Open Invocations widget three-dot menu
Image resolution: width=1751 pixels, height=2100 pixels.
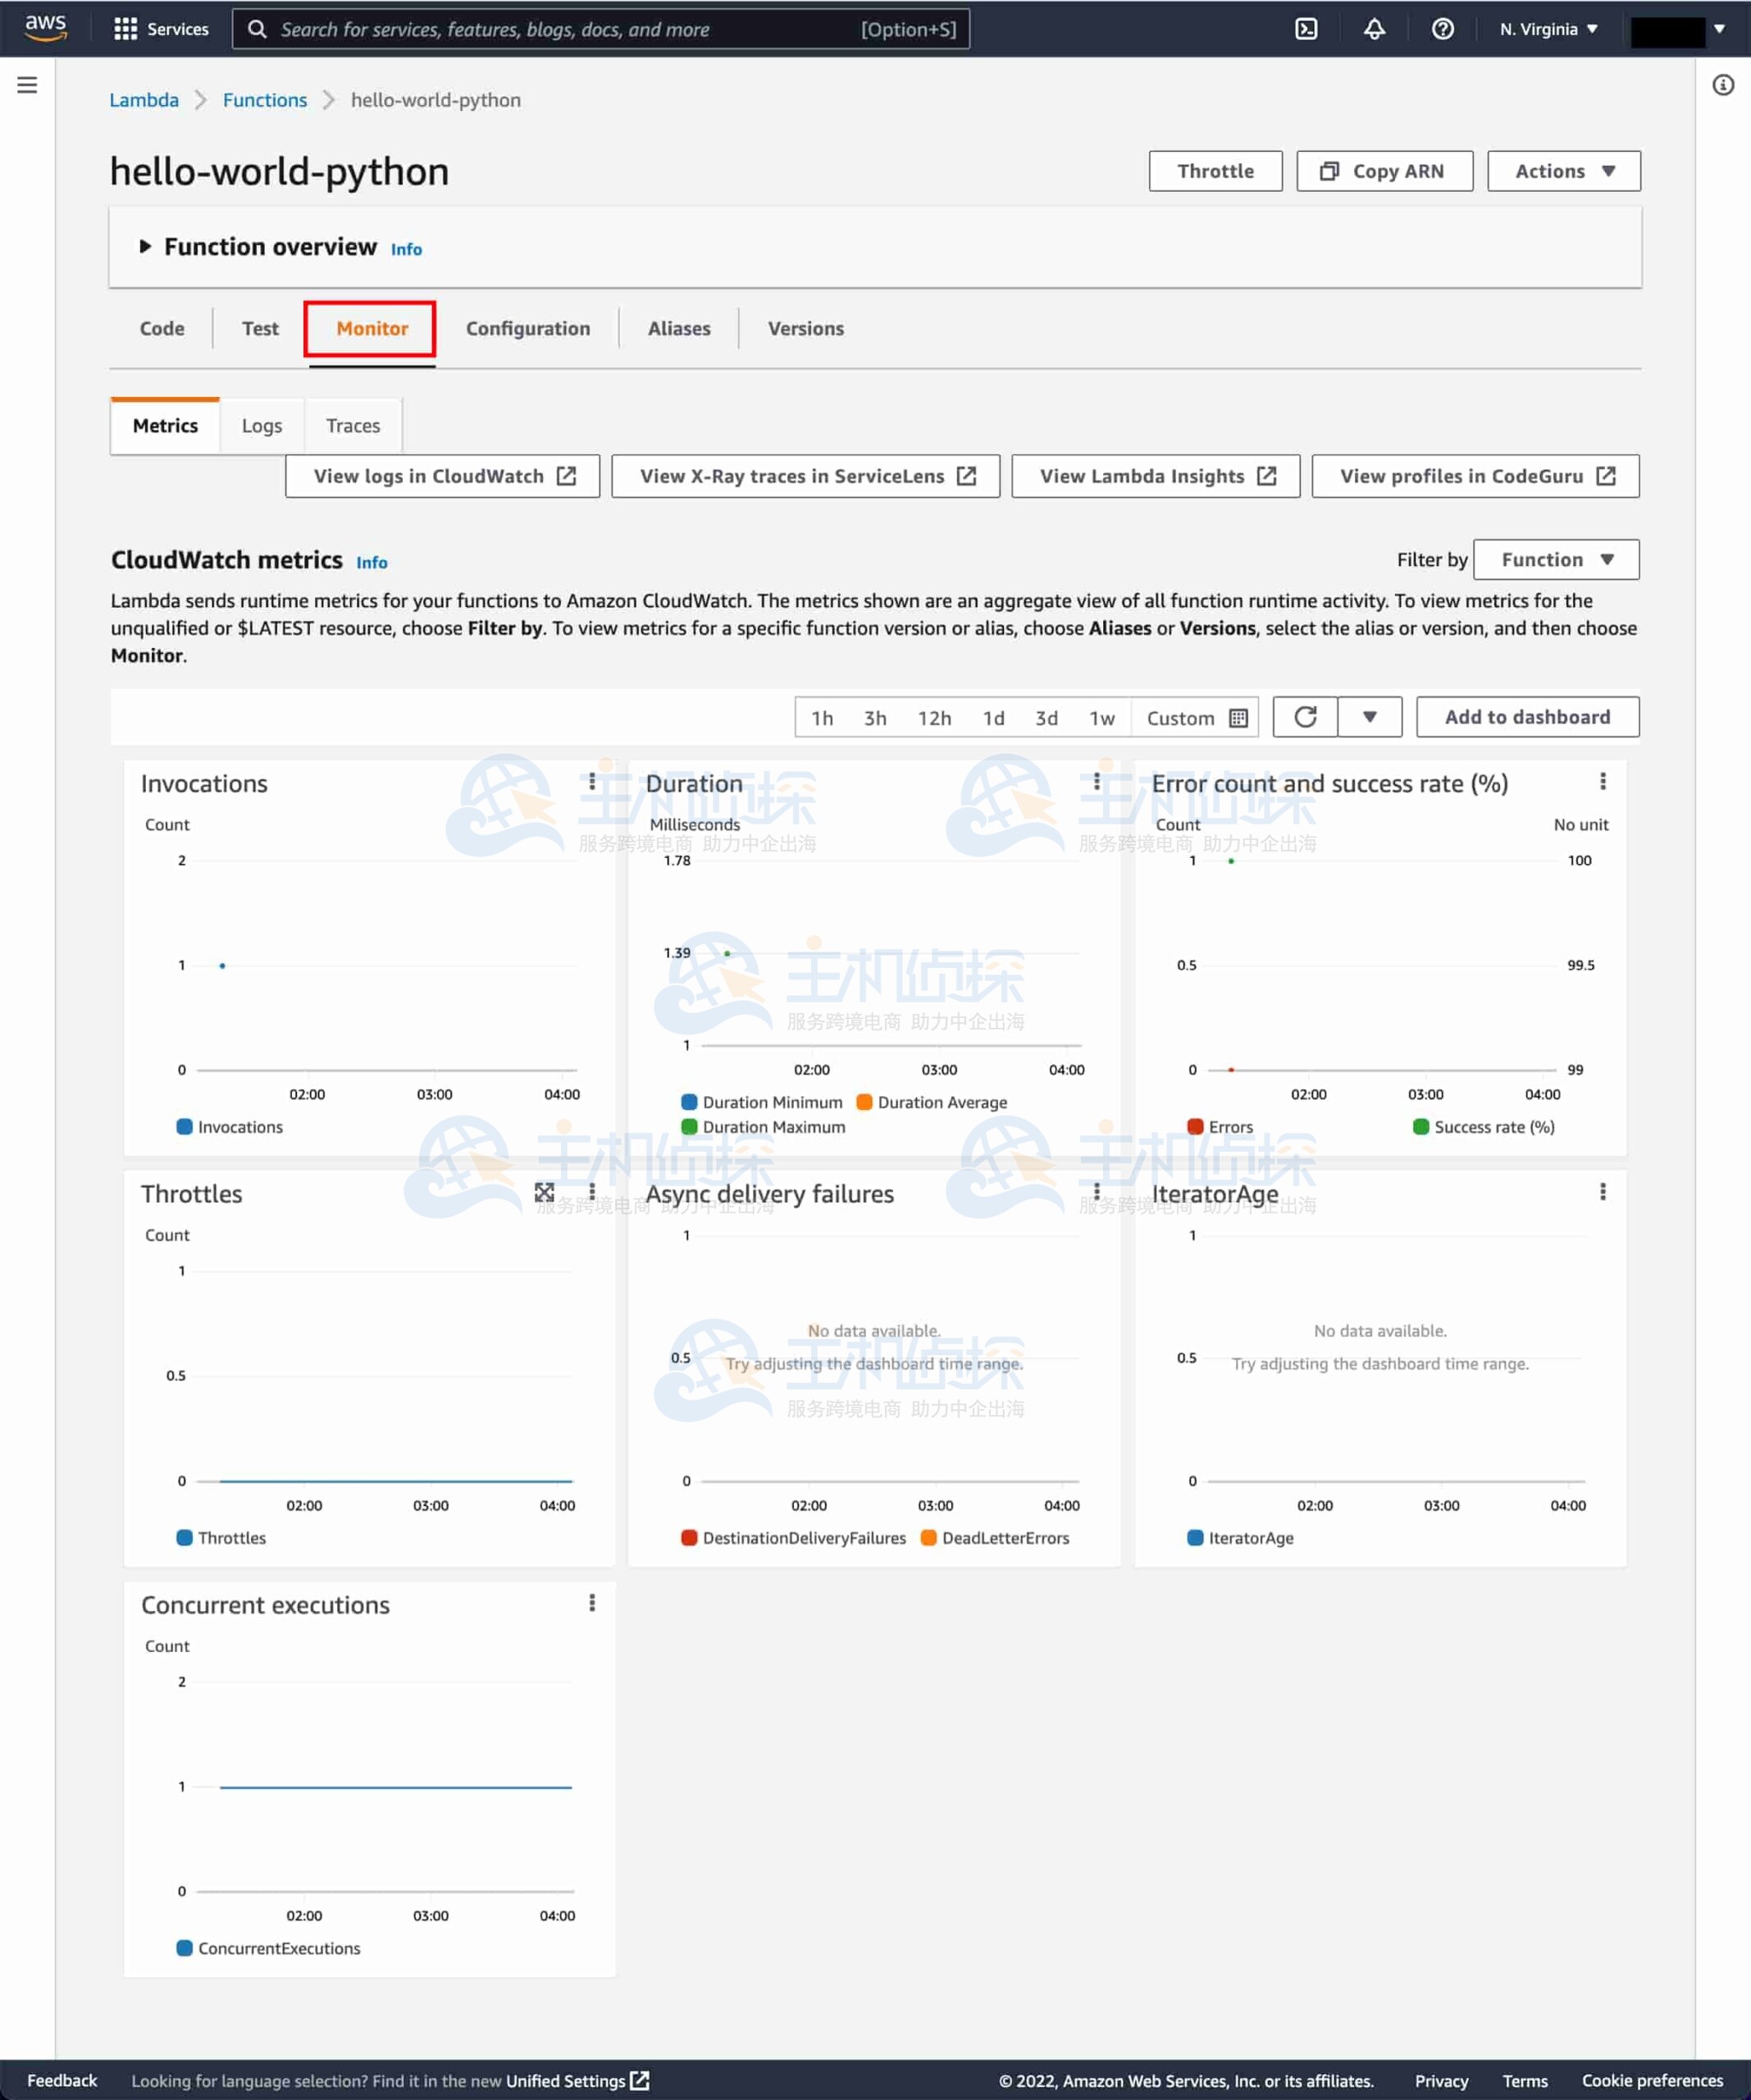(x=592, y=781)
